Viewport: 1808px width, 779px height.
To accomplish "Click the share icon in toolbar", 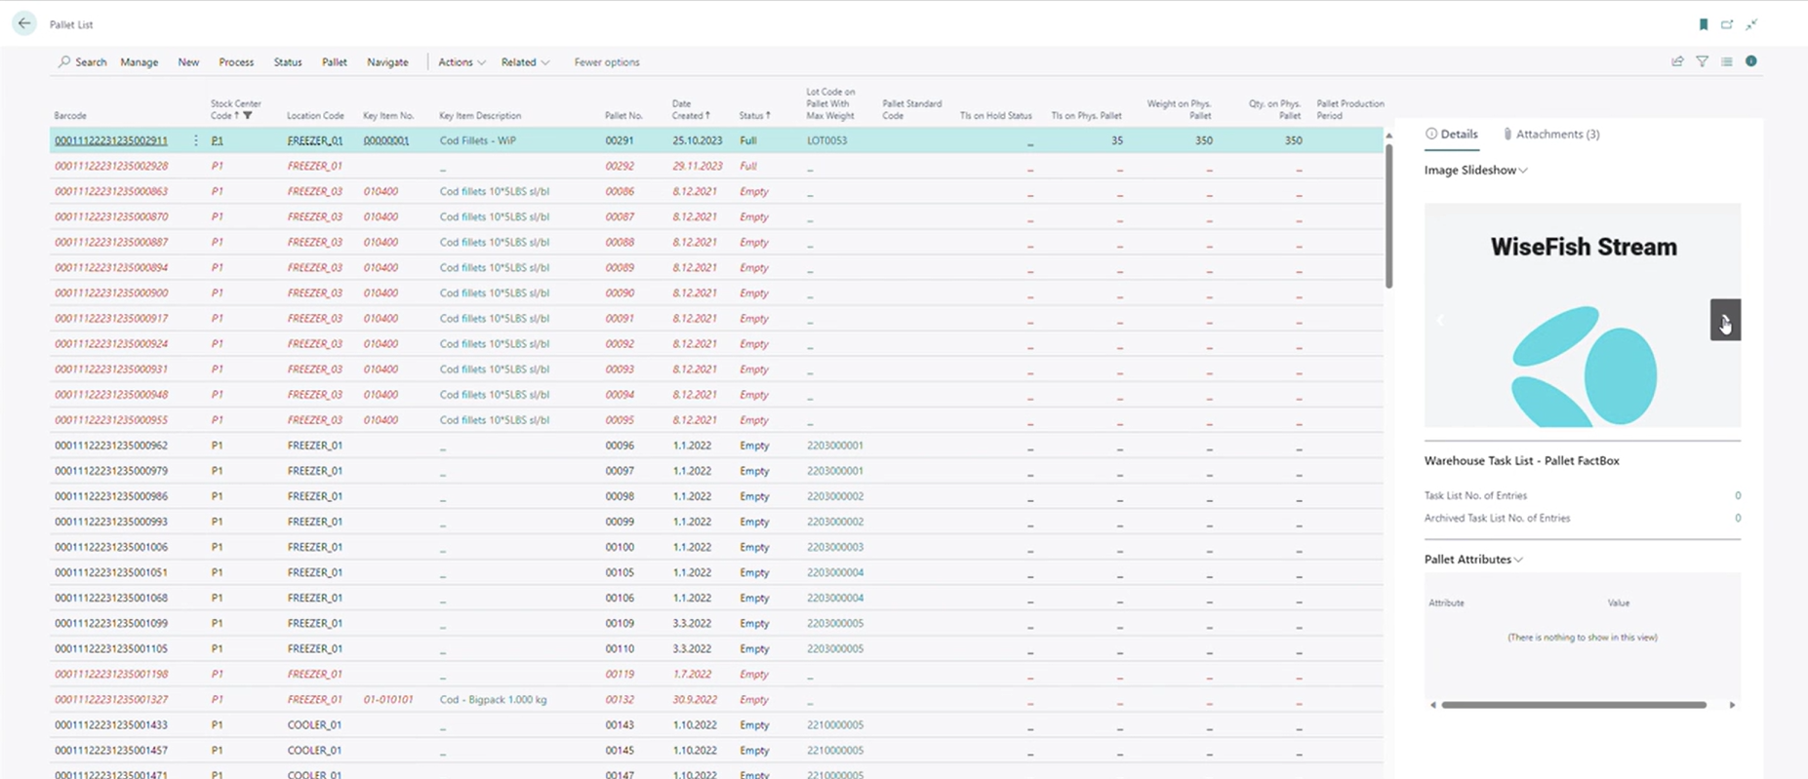I will pos(1677,61).
